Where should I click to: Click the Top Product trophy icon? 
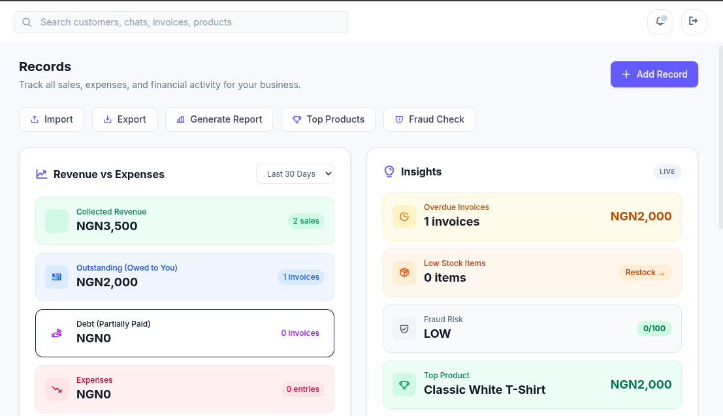[x=404, y=385]
